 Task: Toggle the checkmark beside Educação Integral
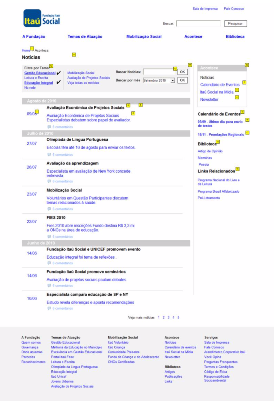tap(58, 82)
